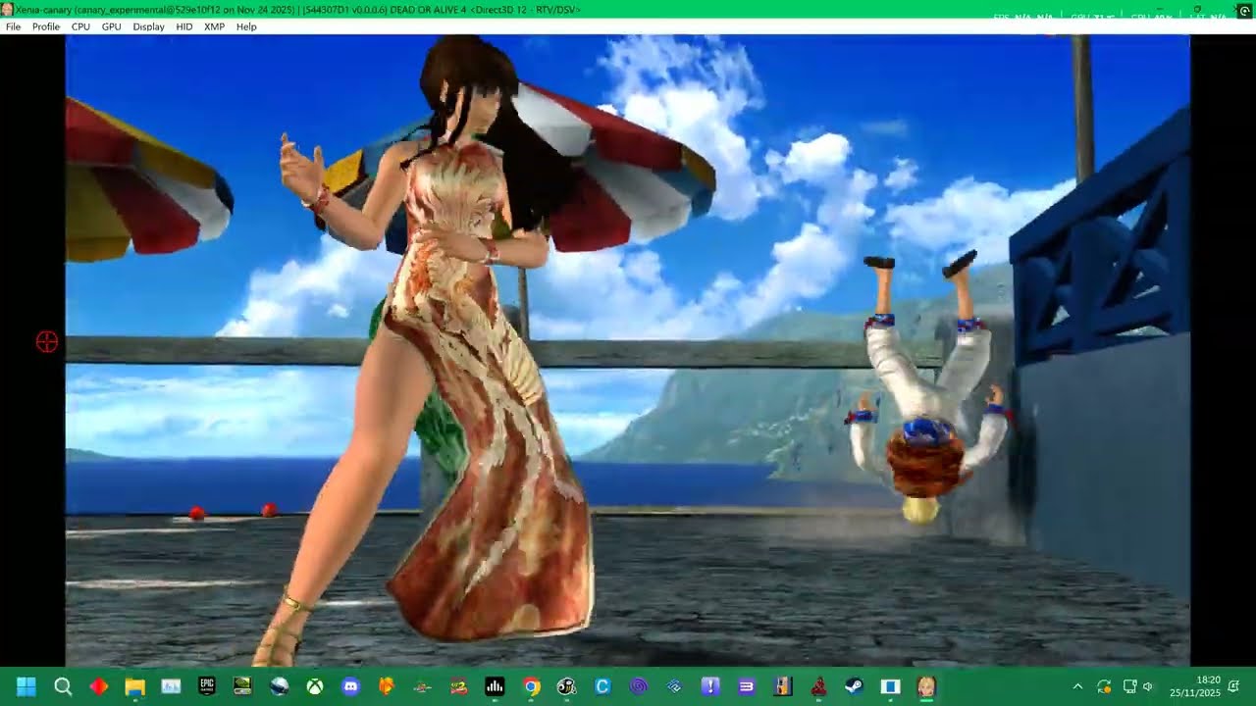Switch to the blonde character Xenia taskbar icon
The height and width of the screenshot is (706, 1256).
pyautogui.click(x=926, y=686)
